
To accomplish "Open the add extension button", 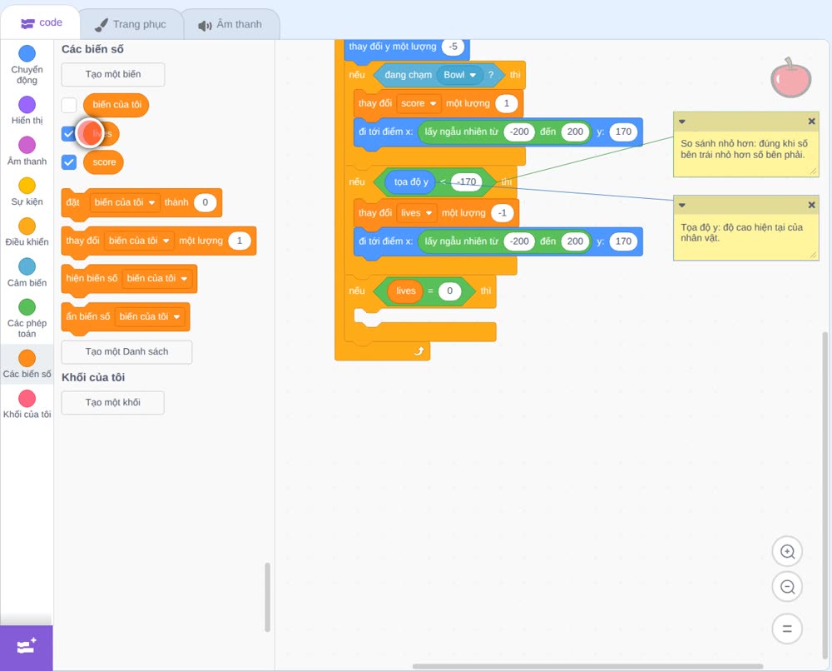I will click(27, 647).
